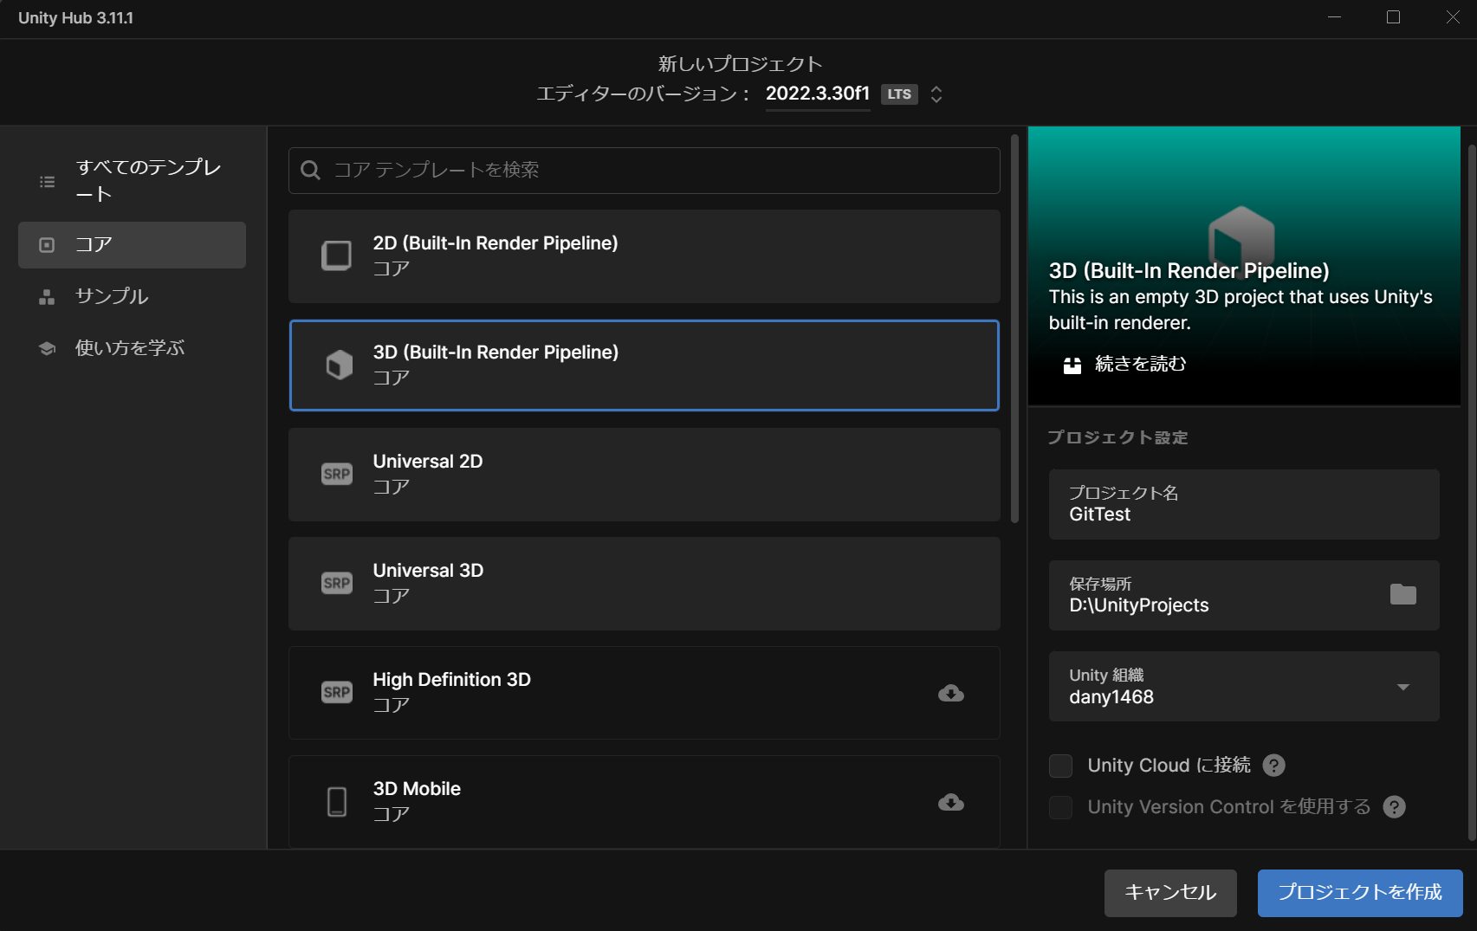Select the 2022.3.30f1 editor version text
The width and height of the screenshot is (1477, 931).
pos(817,94)
